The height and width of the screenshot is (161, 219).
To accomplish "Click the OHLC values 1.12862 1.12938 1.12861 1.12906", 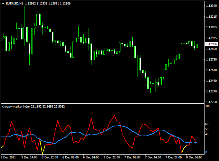I will (48, 4).
